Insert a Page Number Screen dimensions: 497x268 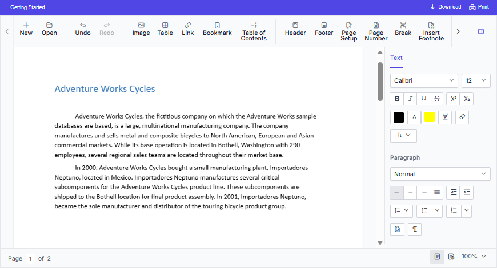tap(376, 31)
